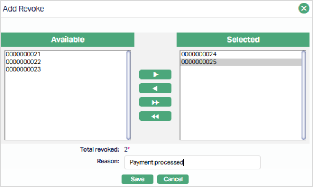Select 0000000024 in Selected list

199,54
